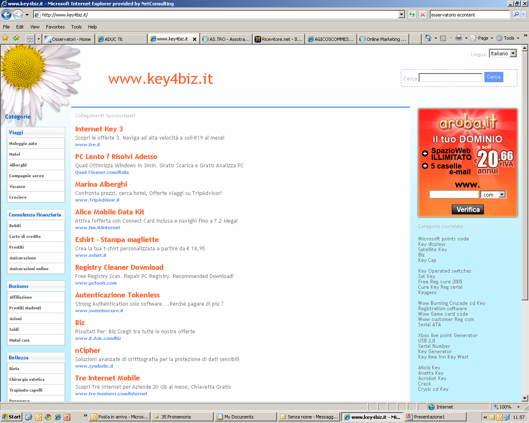Viewport: 529px width, 423px height.
Task: Open the Internet Key 3 sponsored link
Action: (99, 129)
